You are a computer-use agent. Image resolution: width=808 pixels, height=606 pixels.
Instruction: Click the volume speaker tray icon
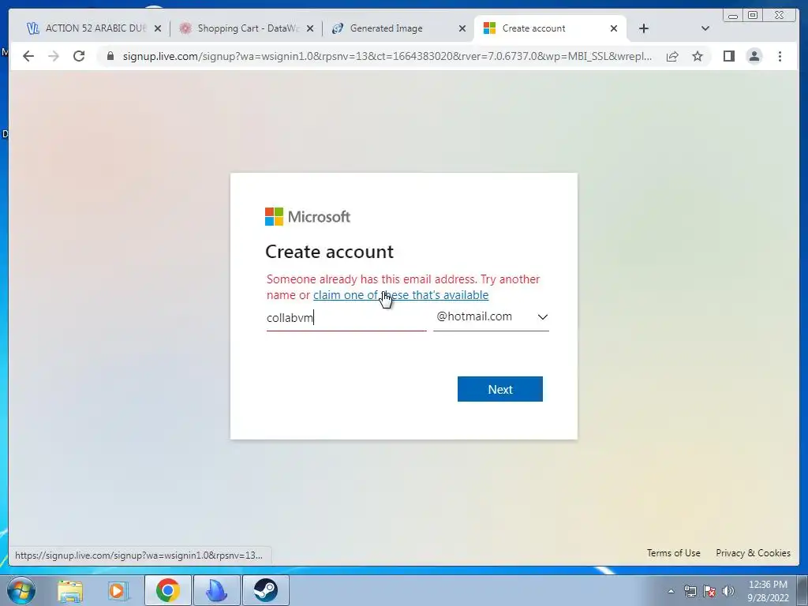tap(728, 591)
